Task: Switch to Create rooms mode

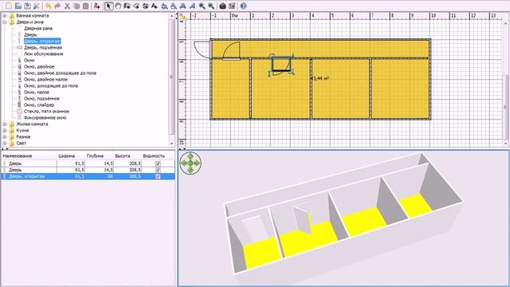Action: click(x=136, y=6)
